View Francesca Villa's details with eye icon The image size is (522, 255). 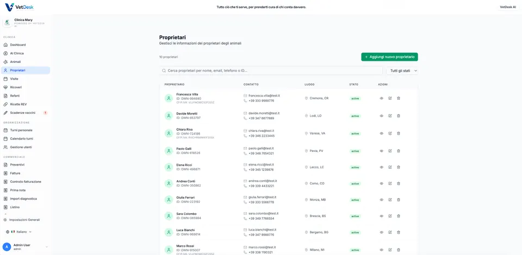382,98
